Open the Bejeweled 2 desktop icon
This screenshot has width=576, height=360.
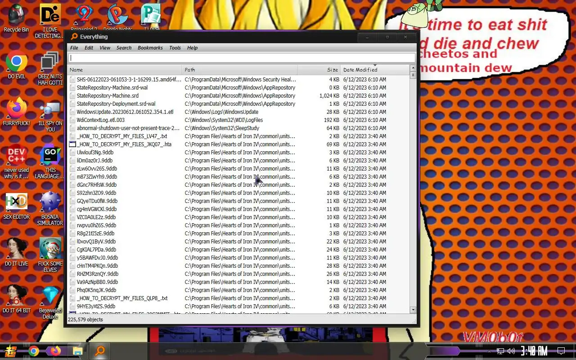84,18
